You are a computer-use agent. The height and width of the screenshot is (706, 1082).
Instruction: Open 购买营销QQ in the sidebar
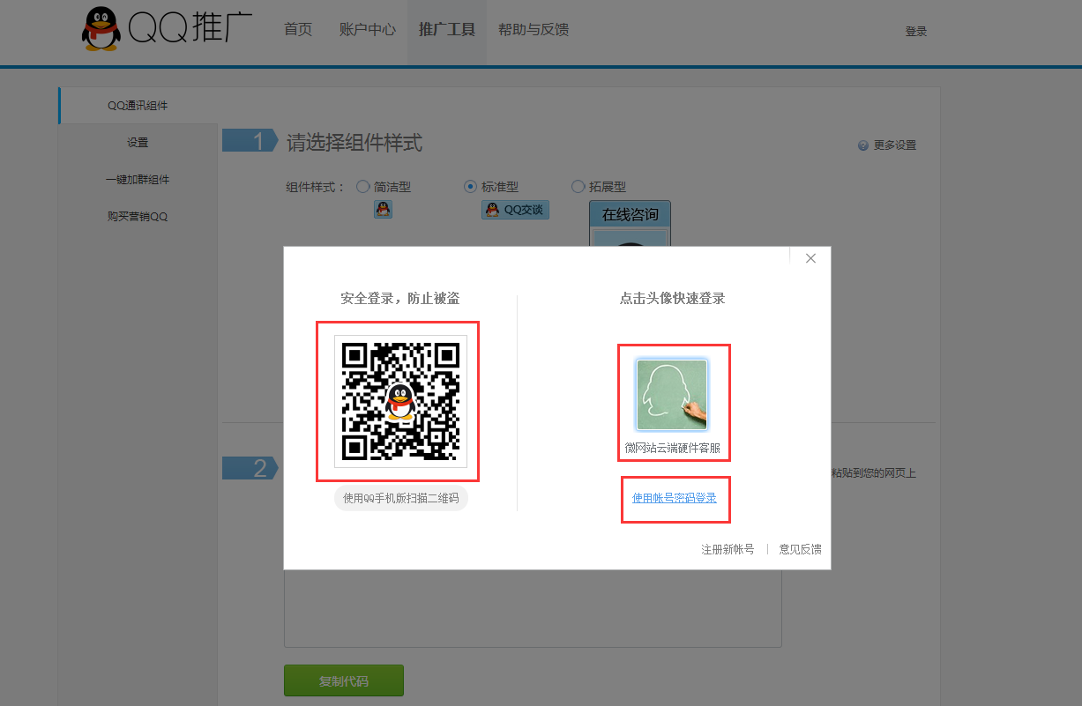coord(138,217)
